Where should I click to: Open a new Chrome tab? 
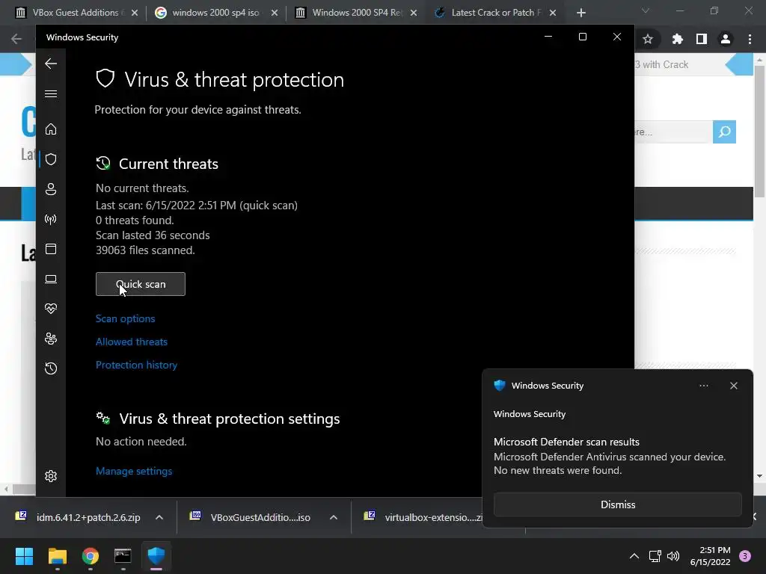pos(580,13)
